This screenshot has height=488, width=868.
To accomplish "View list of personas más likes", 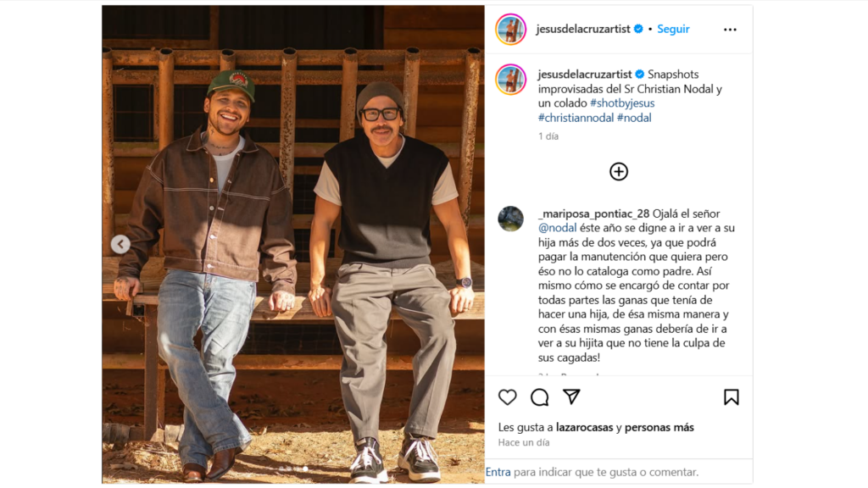I will [x=659, y=427].
